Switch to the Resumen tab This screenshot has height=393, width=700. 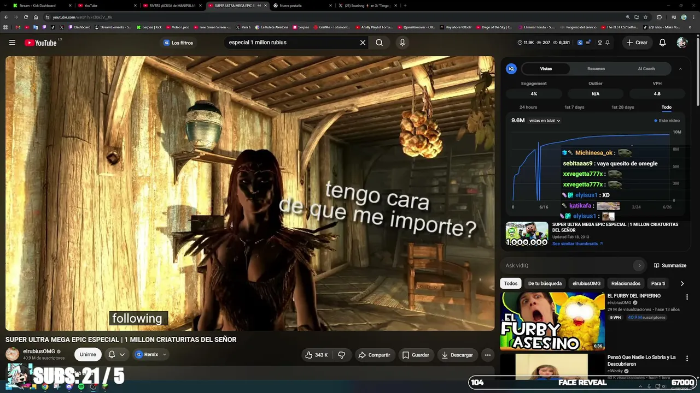[x=596, y=69]
